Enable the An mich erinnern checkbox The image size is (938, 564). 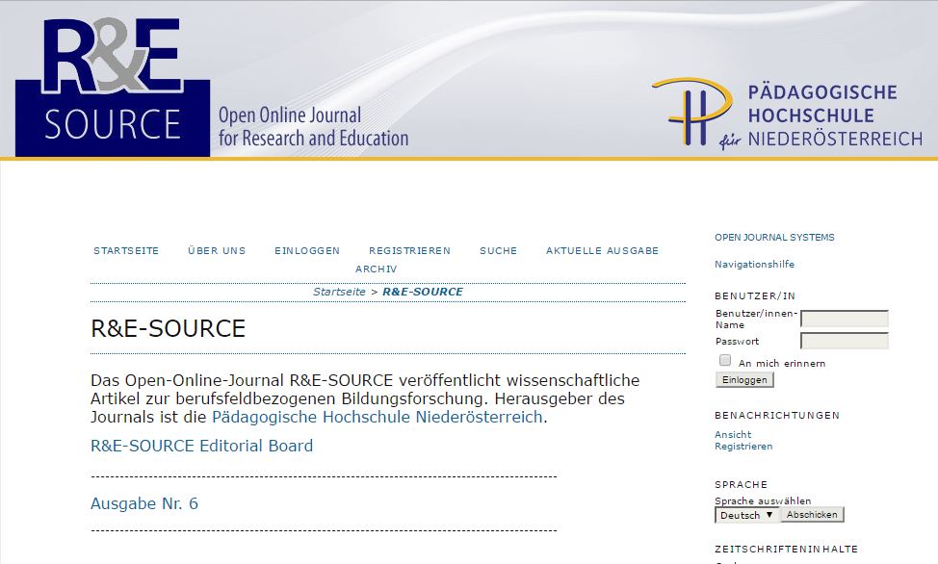coord(725,360)
